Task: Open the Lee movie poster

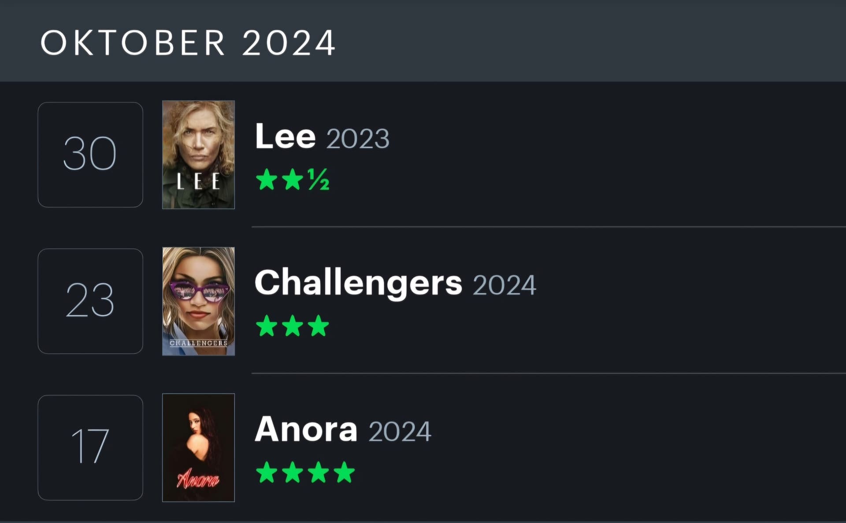Action: pyautogui.click(x=198, y=155)
